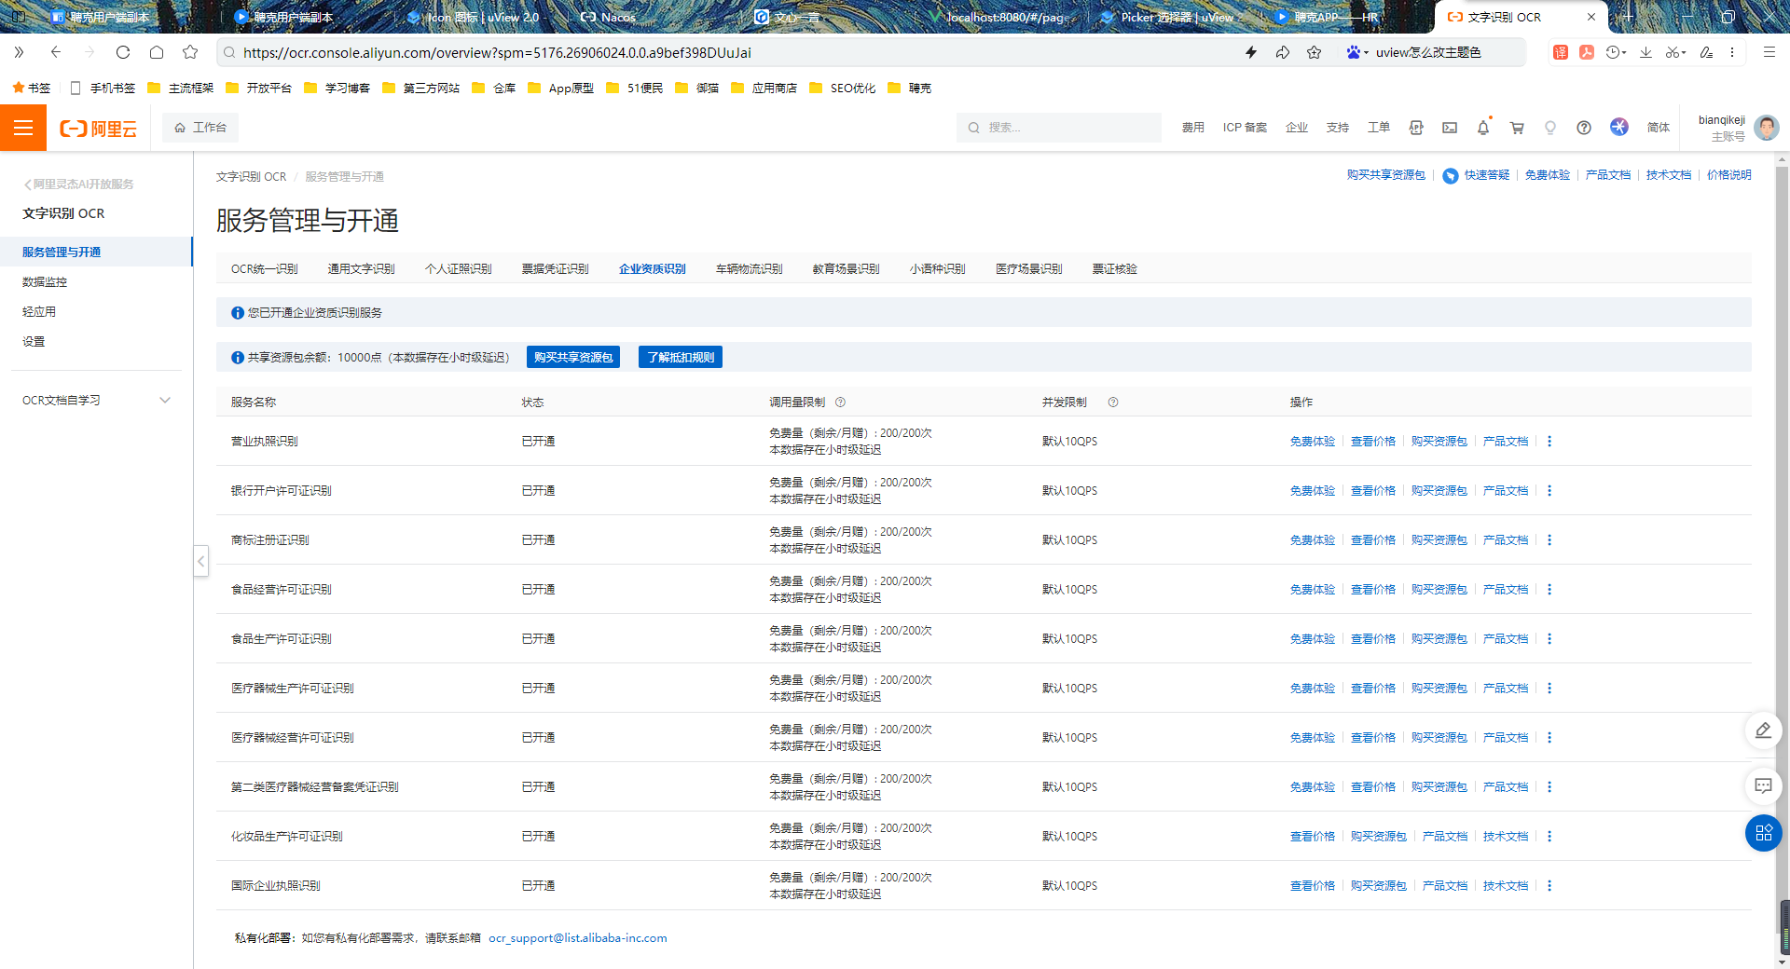Image resolution: width=1790 pixels, height=969 pixels.
Task: Click the PDF extension icon
Action: coord(1587,52)
